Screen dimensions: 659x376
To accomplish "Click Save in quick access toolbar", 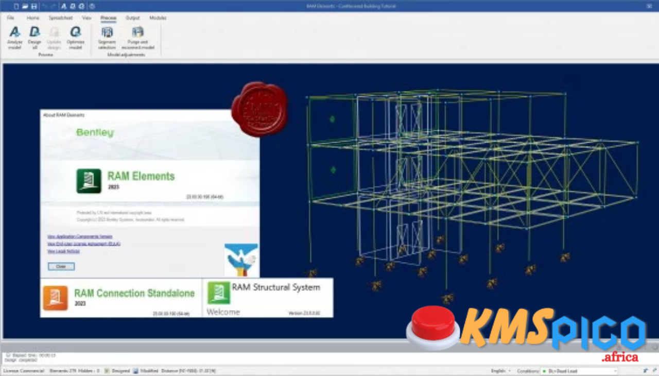I will pyautogui.click(x=33, y=6).
